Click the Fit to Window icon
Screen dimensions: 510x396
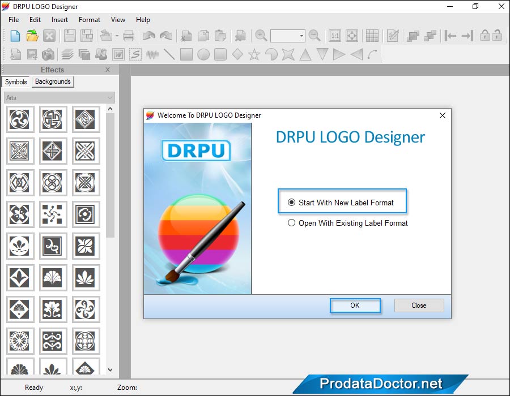352,36
